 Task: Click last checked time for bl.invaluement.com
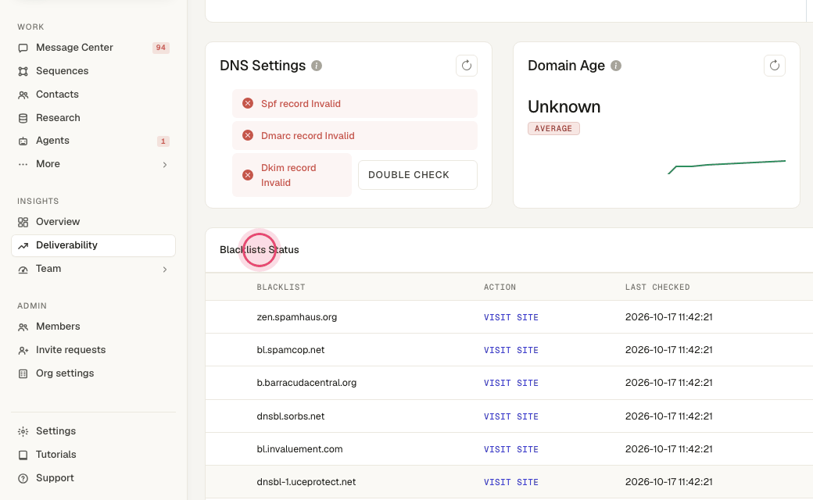[669, 449]
